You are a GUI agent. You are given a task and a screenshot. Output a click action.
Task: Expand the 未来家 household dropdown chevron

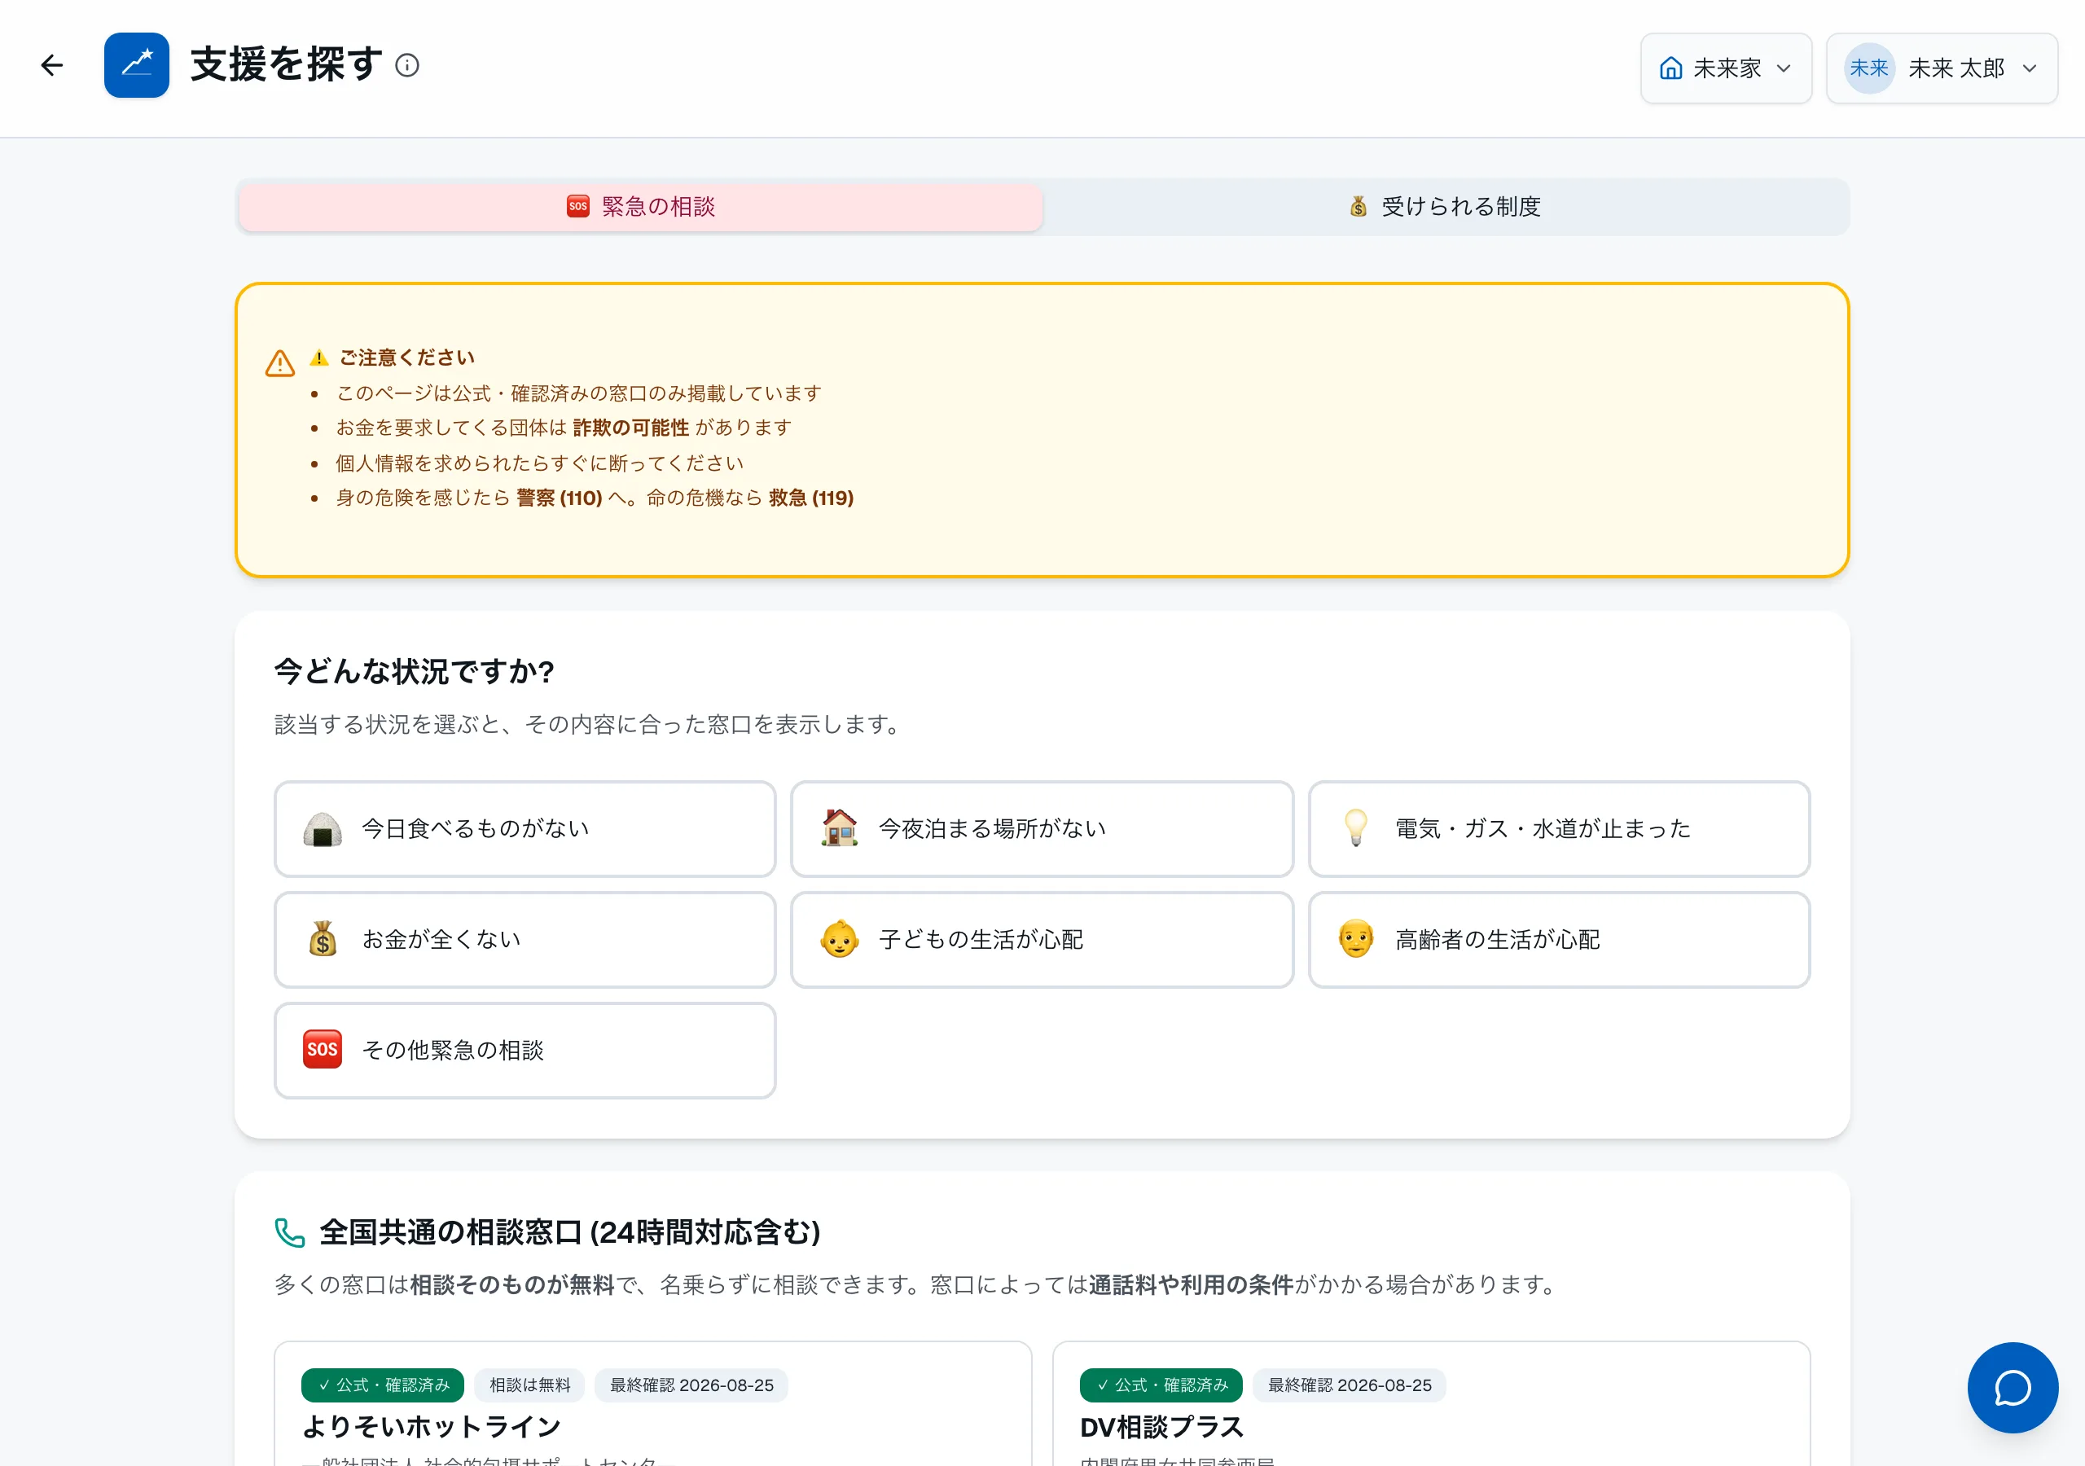(1784, 68)
